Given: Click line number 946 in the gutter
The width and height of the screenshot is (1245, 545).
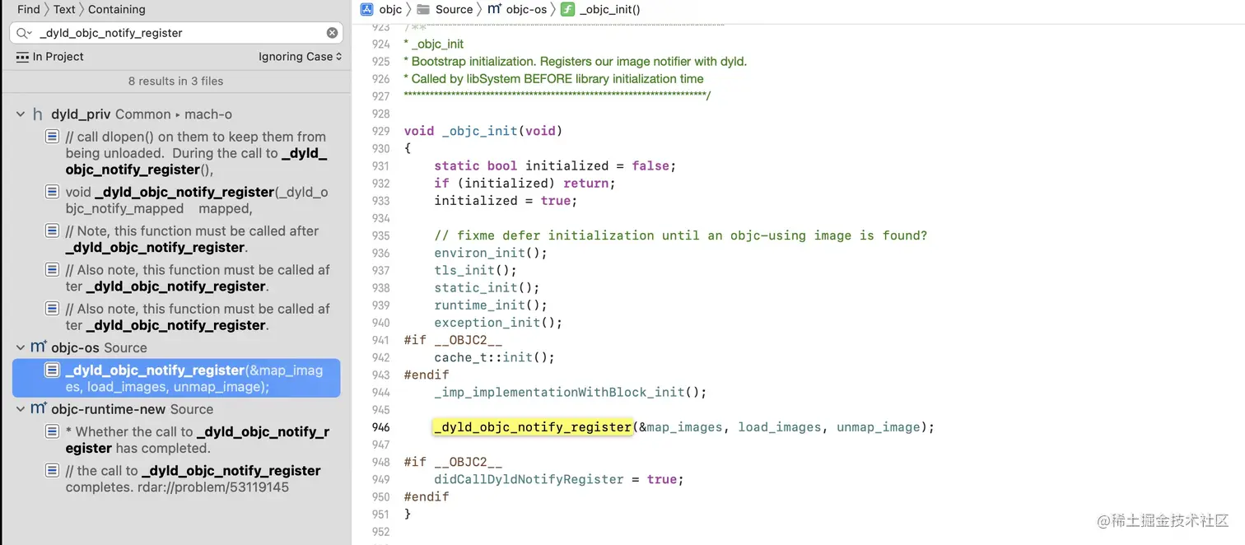Looking at the screenshot, I should tap(380, 427).
